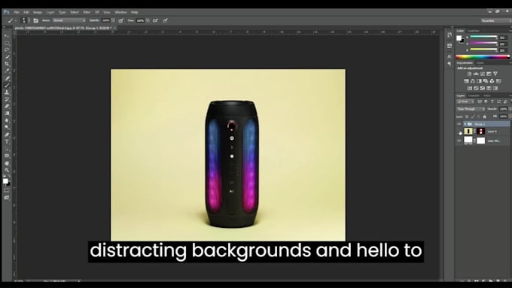Open the Flow slider dropdown
Screen dimensions: 512x288
pyautogui.click(x=148, y=20)
